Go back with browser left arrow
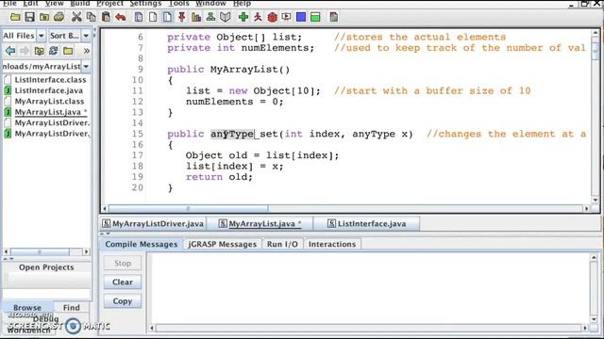Image resolution: width=604 pixels, height=339 pixels. pyautogui.click(x=10, y=50)
